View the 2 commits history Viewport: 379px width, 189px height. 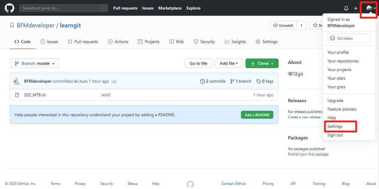(x=213, y=81)
